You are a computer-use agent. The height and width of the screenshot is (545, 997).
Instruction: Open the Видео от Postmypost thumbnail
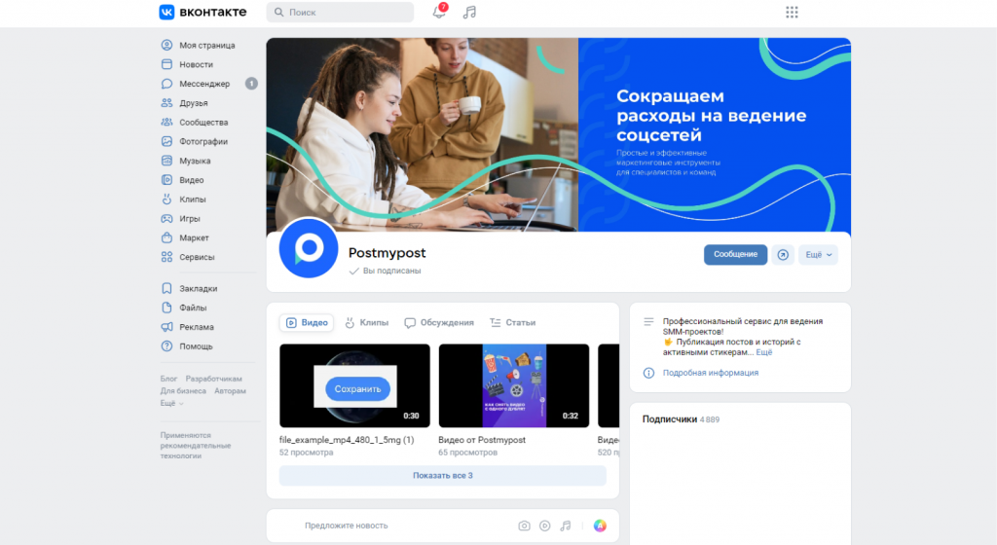(514, 385)
